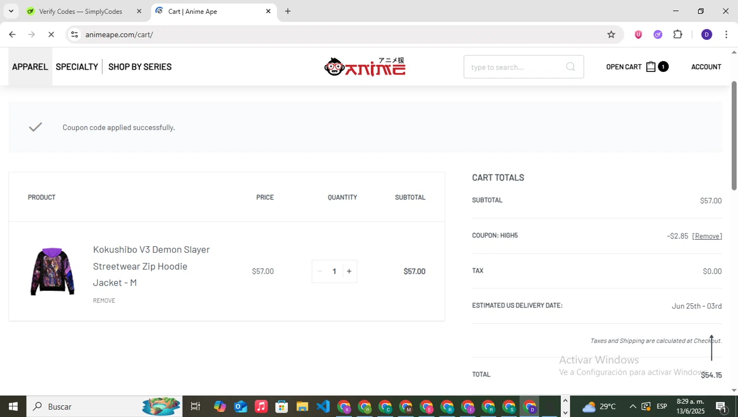Click the scrollbar down arrow
The width and height of the screenshot is (738, 417).
coord(734,390)
